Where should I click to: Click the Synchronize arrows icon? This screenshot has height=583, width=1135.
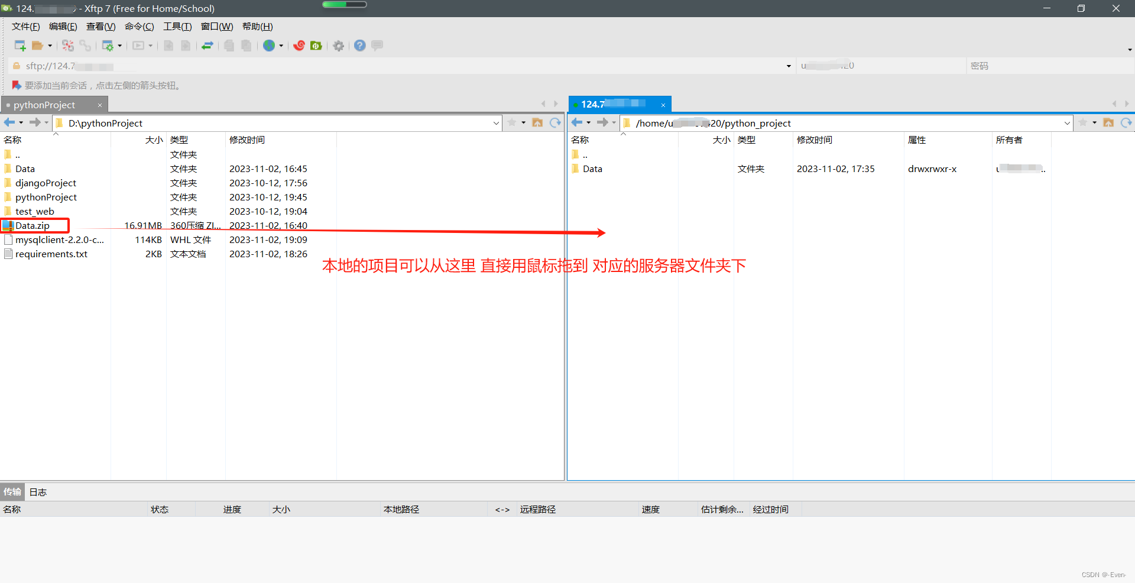click(207, 46)
